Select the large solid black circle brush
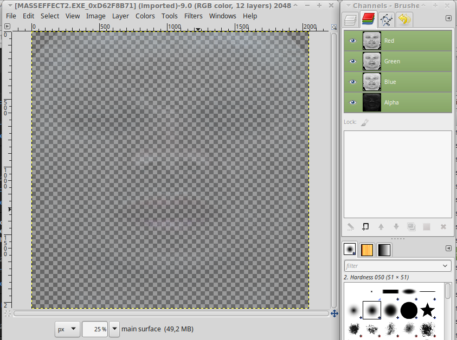Screen dimensions: 457x340 click(409, 310)
